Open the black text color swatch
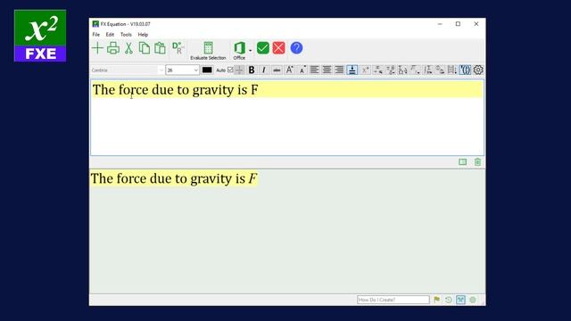571x321 pixels. click(x=207, y=70)
